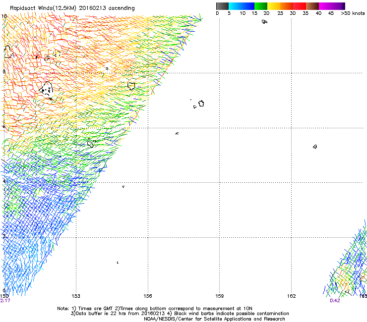Click the longitude label '162'
Viewport: 367px width, 322px height.
pos(292,296)
